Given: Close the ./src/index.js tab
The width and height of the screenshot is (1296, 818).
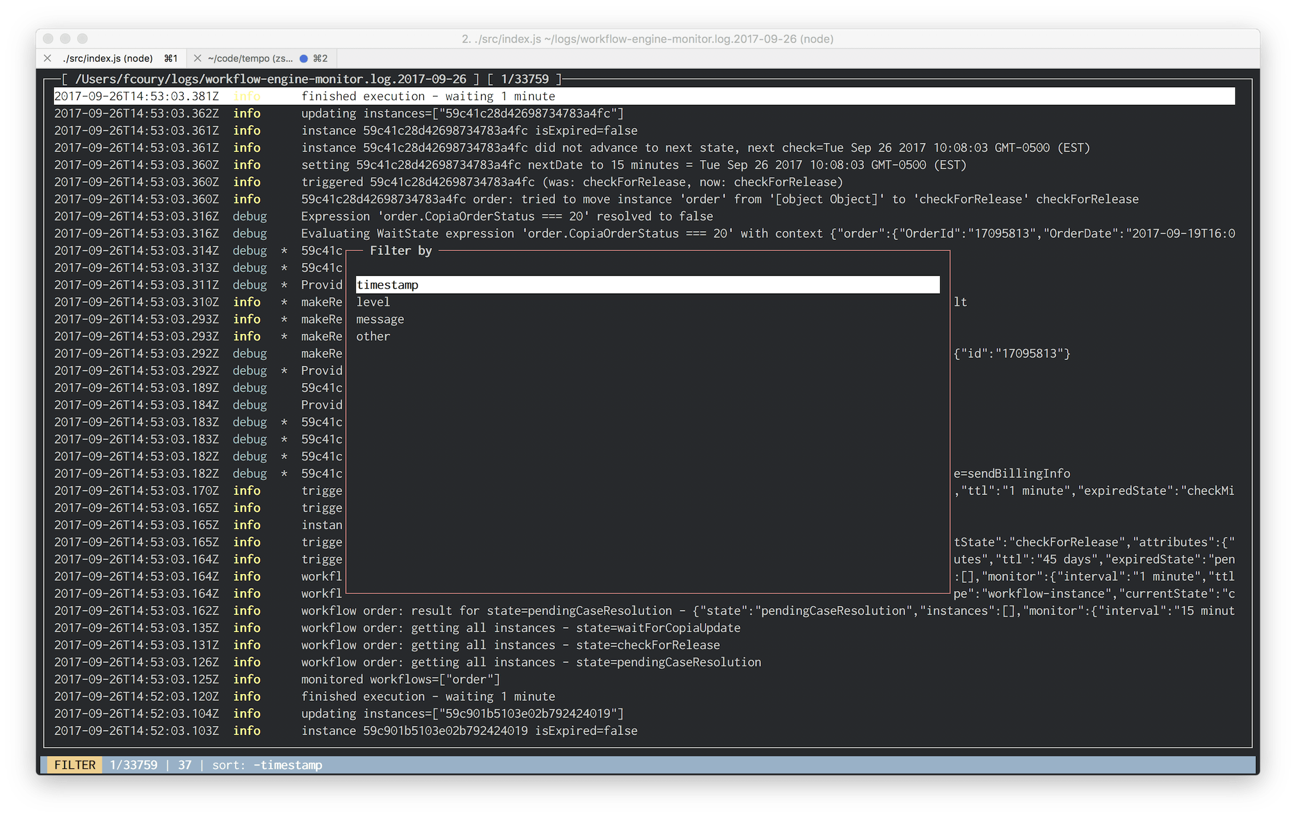Looking at the screenshot, I should pyautogui.click(x=47, y=58).
